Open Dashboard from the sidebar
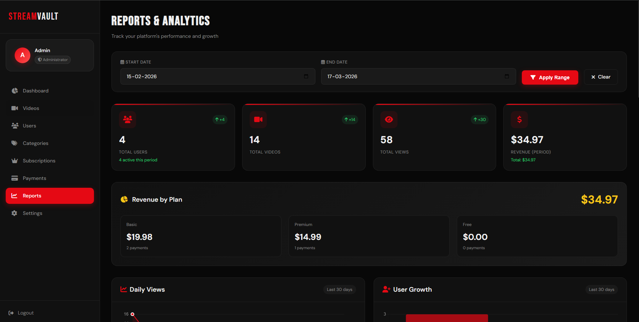639x322 pixels. point(35,91)
